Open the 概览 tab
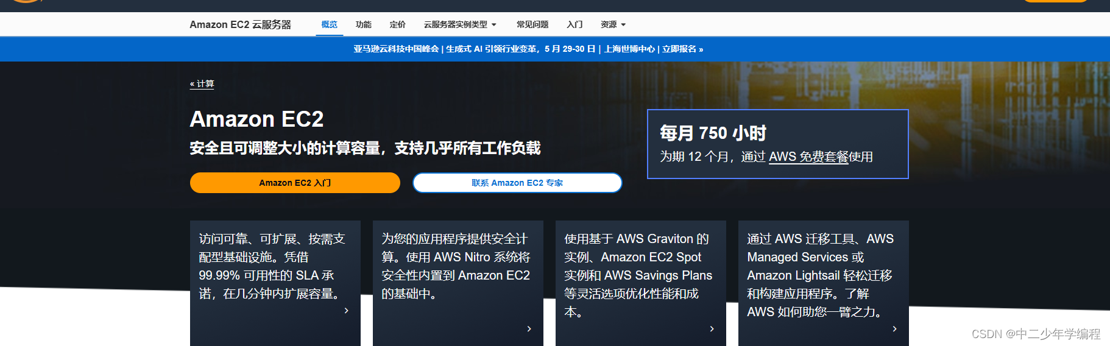 [329, 24]
